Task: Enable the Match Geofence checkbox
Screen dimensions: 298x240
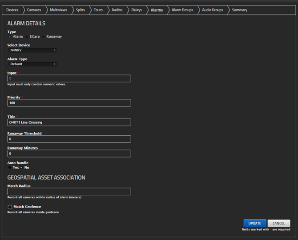Action: pos(10,207)
